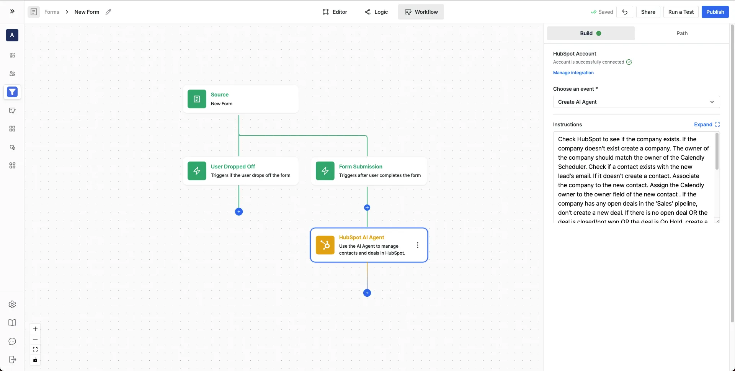Click 'Triggers after user completes the form'
The height and width of the screenshot is (371, 735).
point(380,175)
